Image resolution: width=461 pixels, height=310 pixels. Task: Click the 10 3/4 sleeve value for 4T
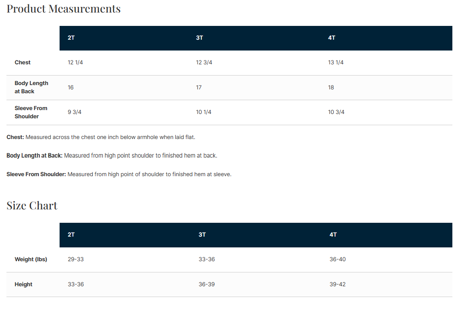pos(336,112)
